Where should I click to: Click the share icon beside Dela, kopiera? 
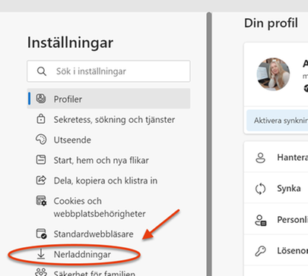click(x=41, y=180)
